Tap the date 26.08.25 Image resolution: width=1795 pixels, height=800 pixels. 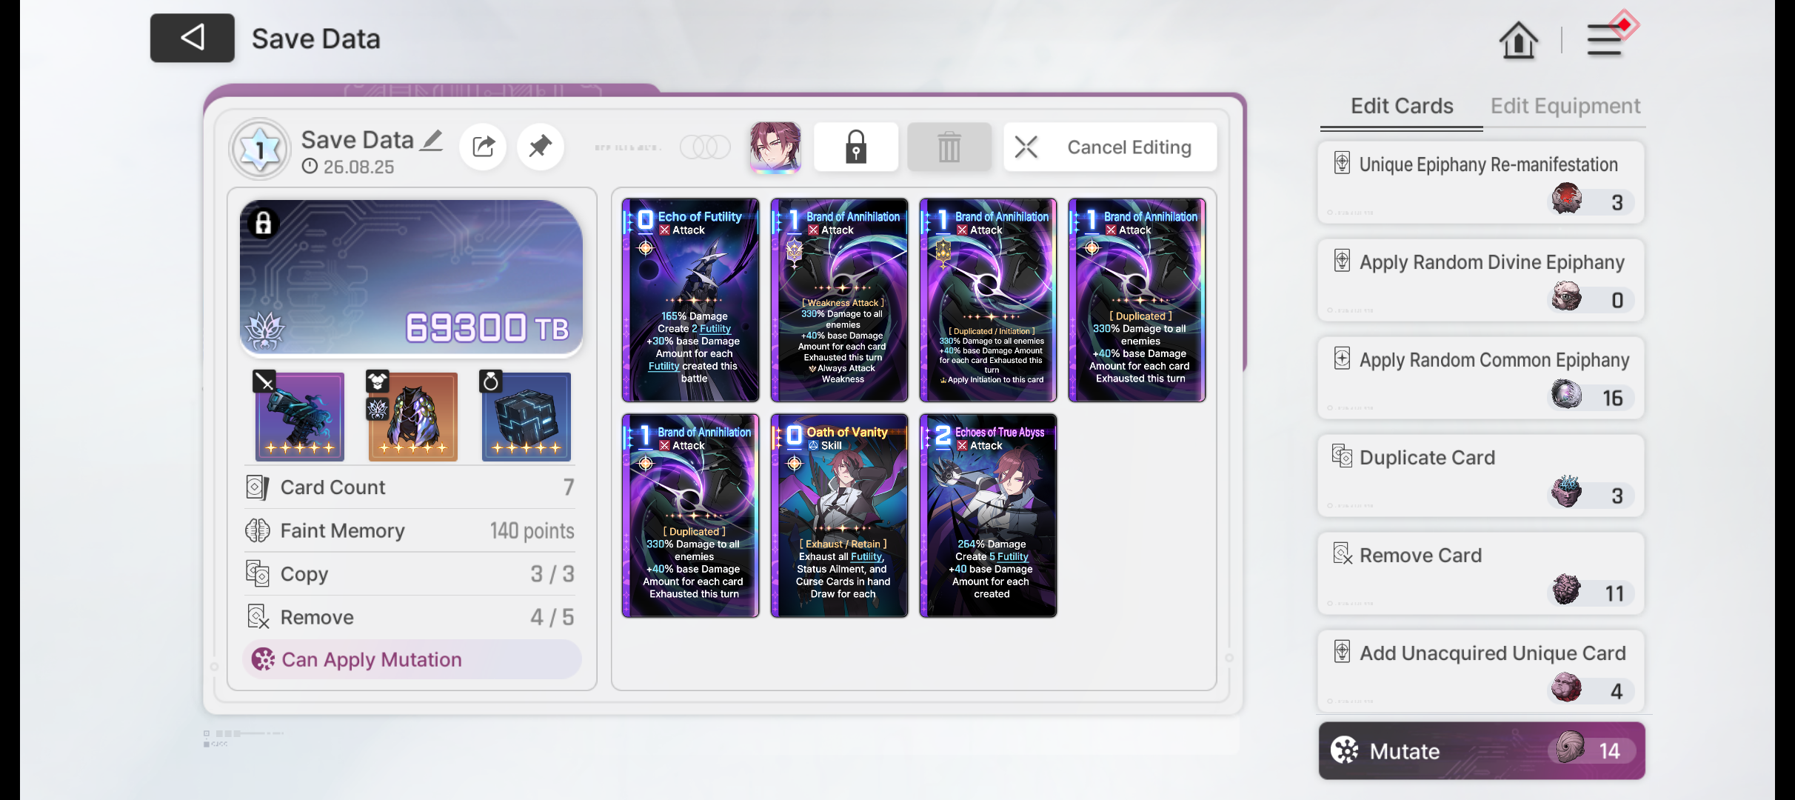pyautogui.click(x=358, y=167)
